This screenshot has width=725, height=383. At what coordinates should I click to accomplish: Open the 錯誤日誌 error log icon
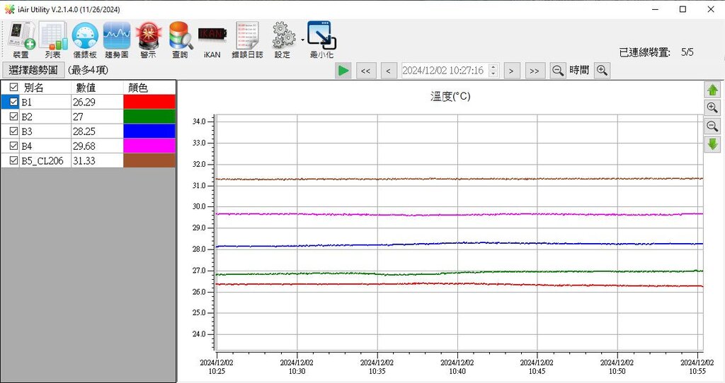[247, 40]
